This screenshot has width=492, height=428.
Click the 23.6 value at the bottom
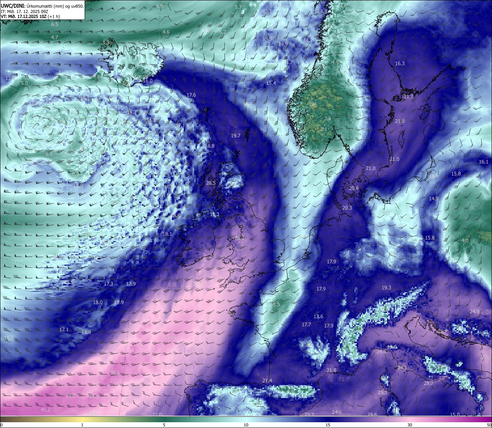tap(372, 414)
